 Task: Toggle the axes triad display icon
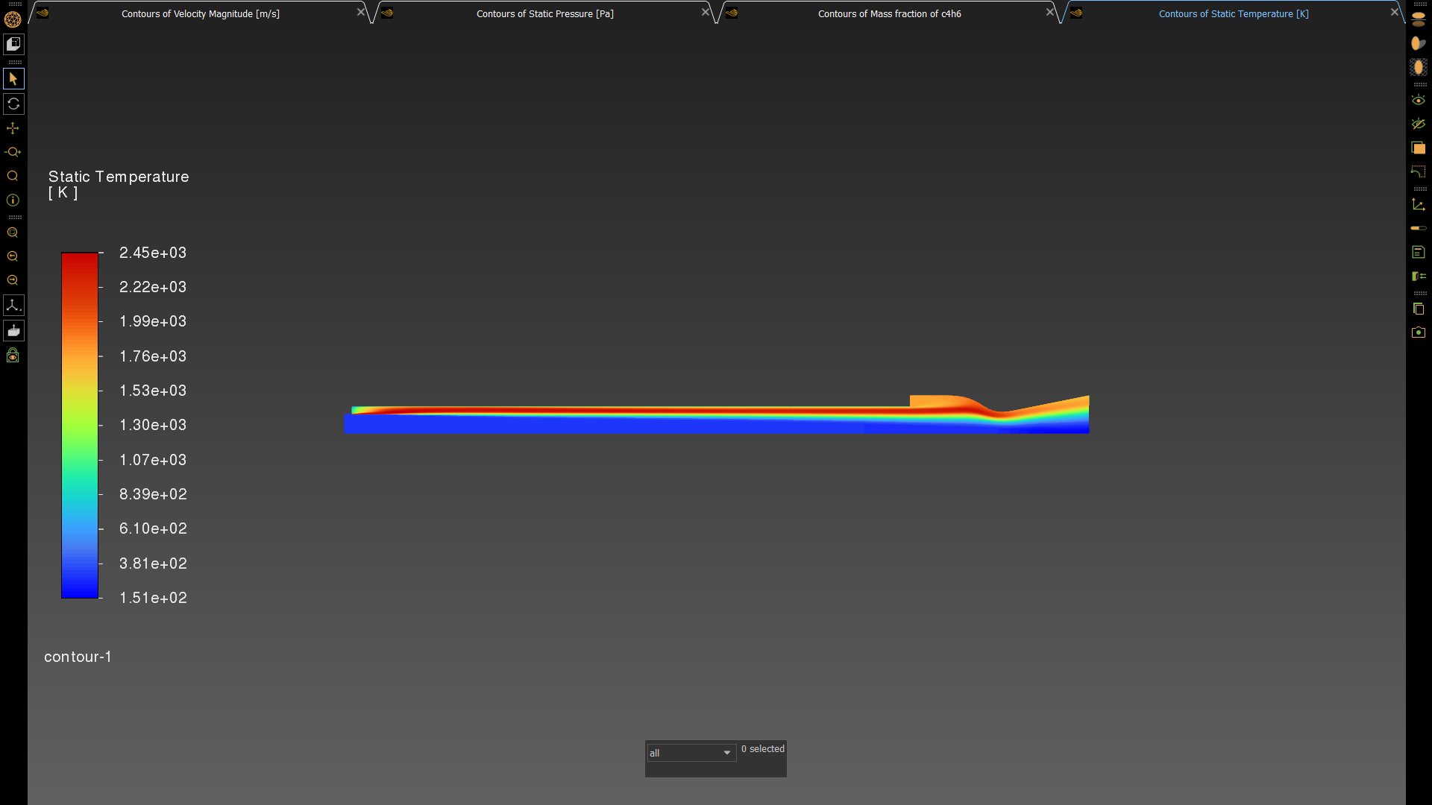pos(1419,204)
